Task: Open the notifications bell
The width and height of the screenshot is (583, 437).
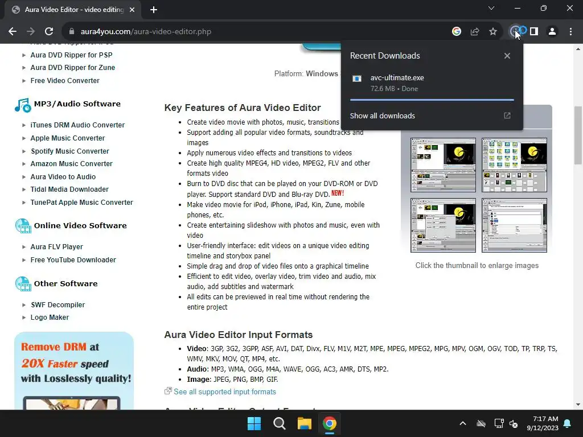Action: [568, 423]
